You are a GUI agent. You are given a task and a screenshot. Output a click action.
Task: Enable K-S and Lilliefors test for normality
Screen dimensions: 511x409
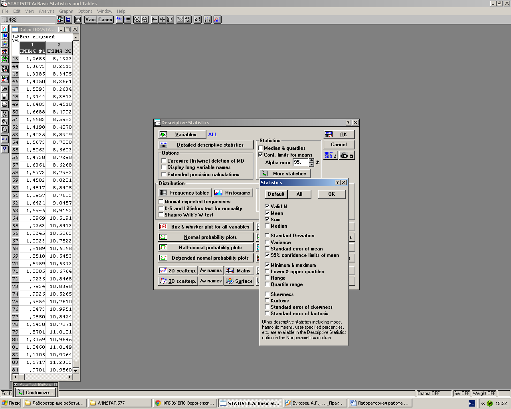click(x=161, y=208)
